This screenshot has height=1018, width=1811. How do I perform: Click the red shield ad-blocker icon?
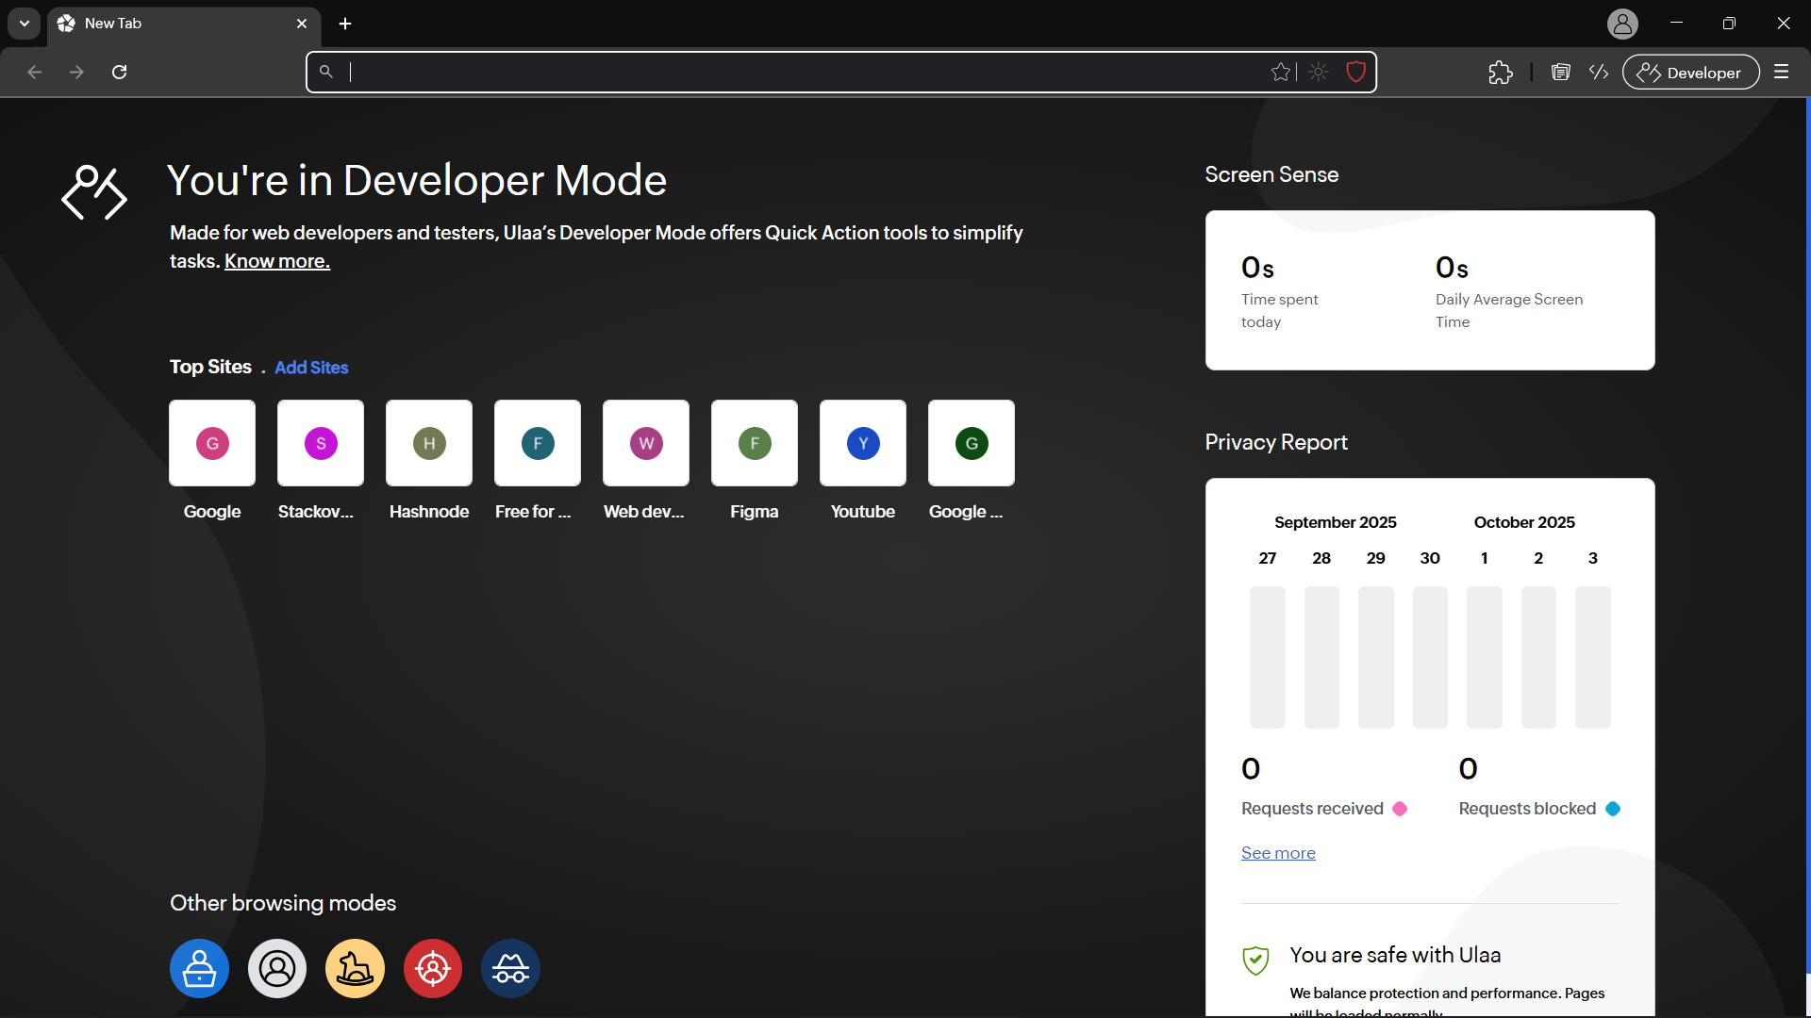(1355, 73)
